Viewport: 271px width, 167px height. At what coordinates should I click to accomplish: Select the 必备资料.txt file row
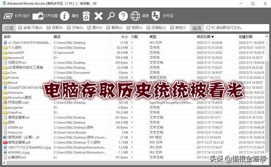(x=134, y=158)
